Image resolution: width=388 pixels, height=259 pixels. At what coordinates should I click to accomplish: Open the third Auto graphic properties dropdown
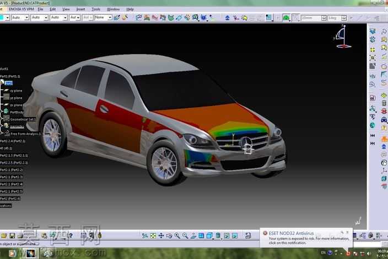(x=58, y=18)
